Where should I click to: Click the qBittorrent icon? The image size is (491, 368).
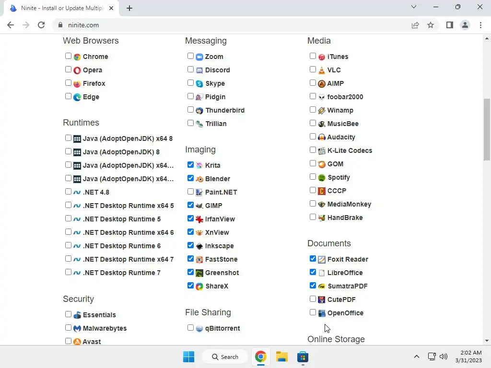pyautogui.click(x=199, y=329)
